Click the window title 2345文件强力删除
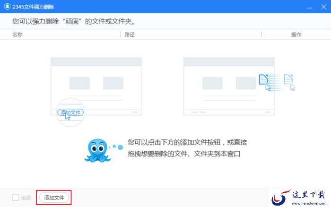This screenshot has height=207, width=331. pyautogui.click(x=33, y=7)
